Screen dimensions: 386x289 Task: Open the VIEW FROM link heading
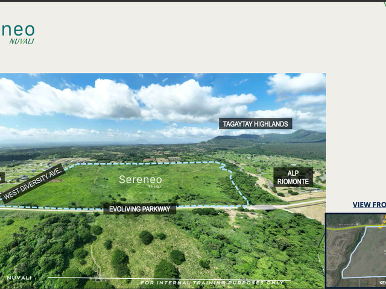pos(369,205)
